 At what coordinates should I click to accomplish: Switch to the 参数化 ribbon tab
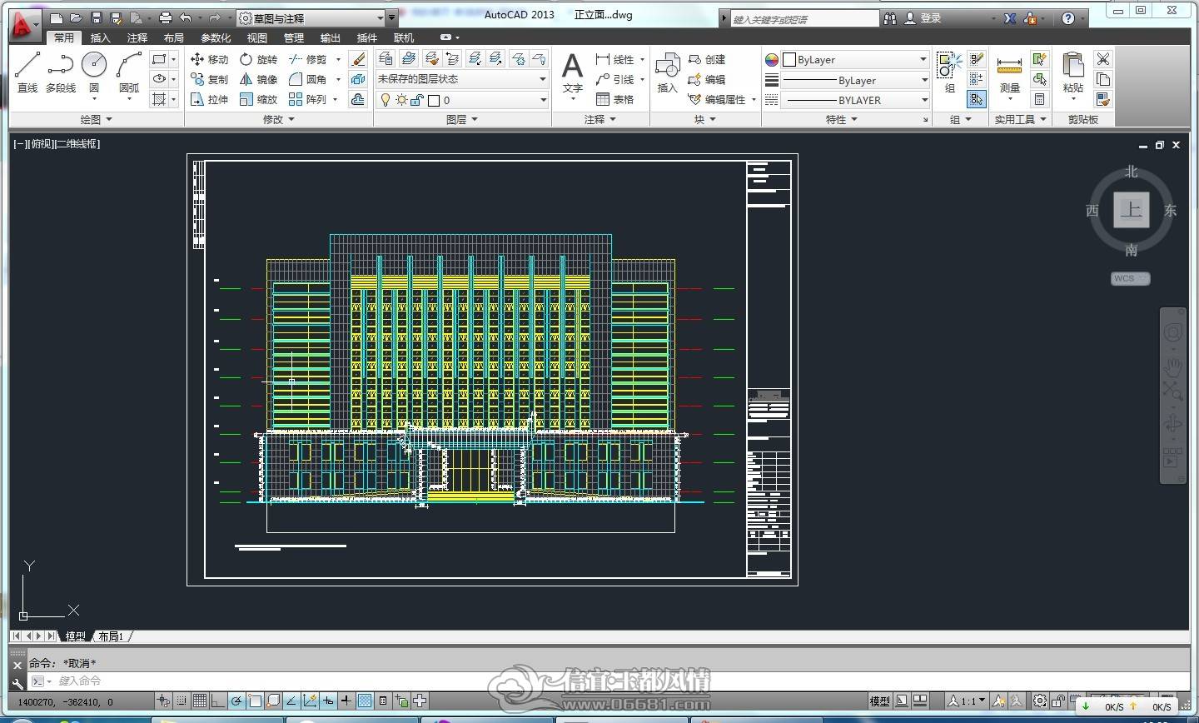click(216, 37)
